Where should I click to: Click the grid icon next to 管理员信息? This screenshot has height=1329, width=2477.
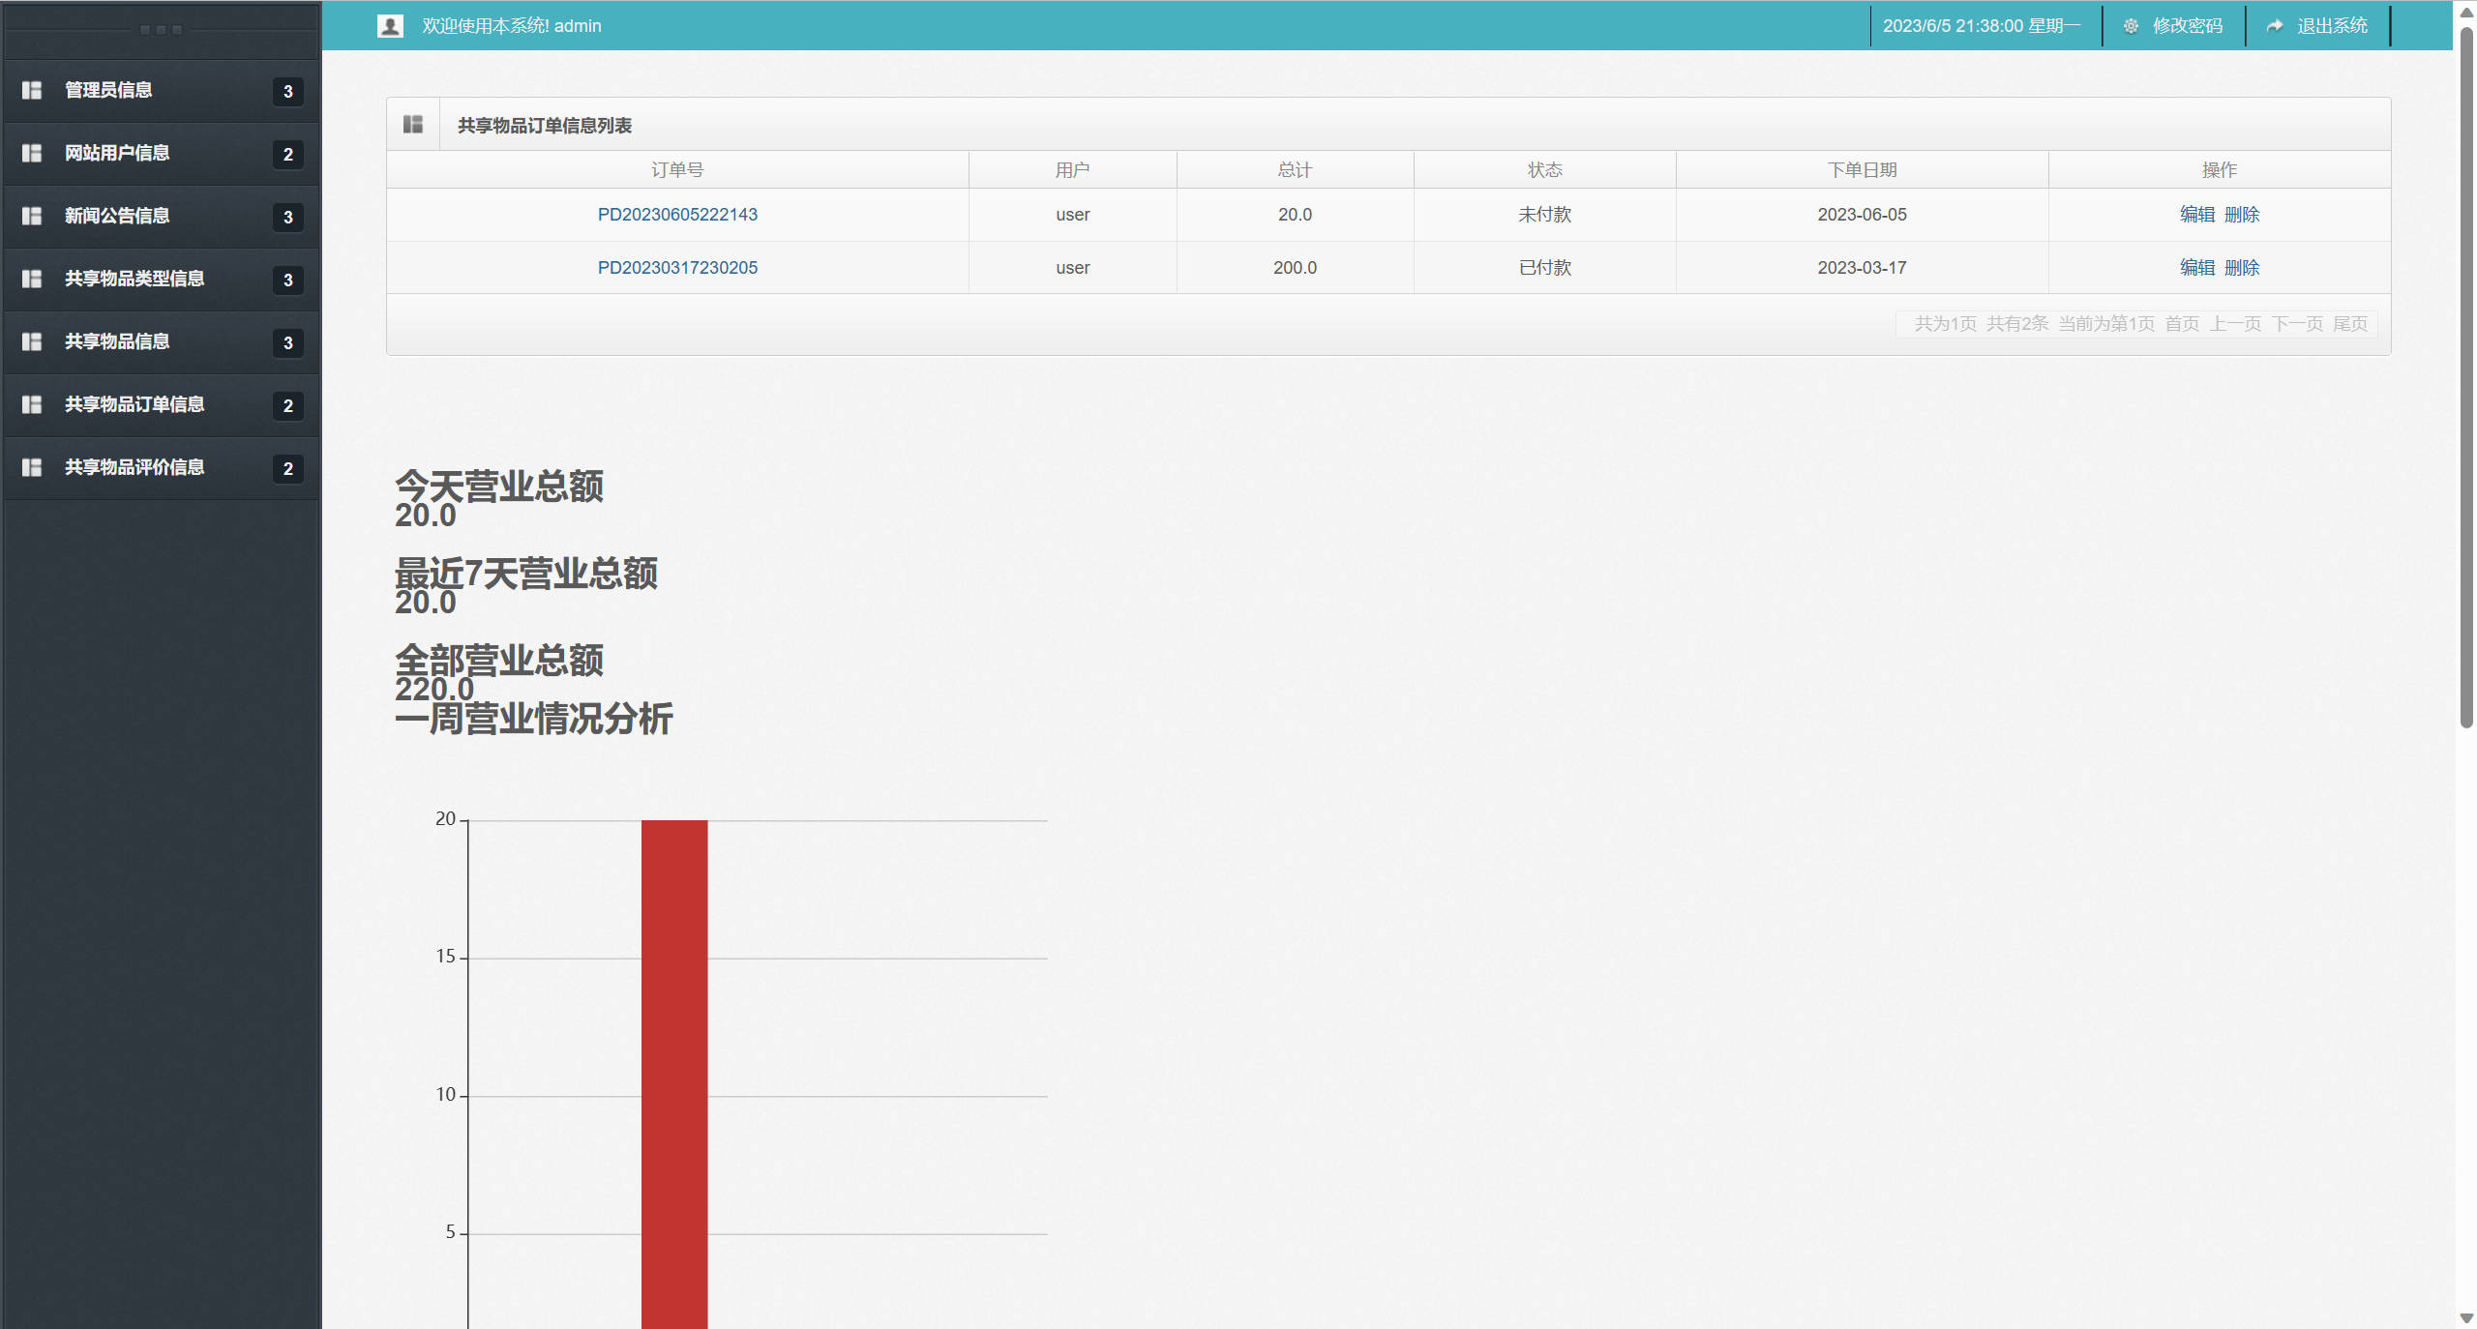(x=32, y=90)
